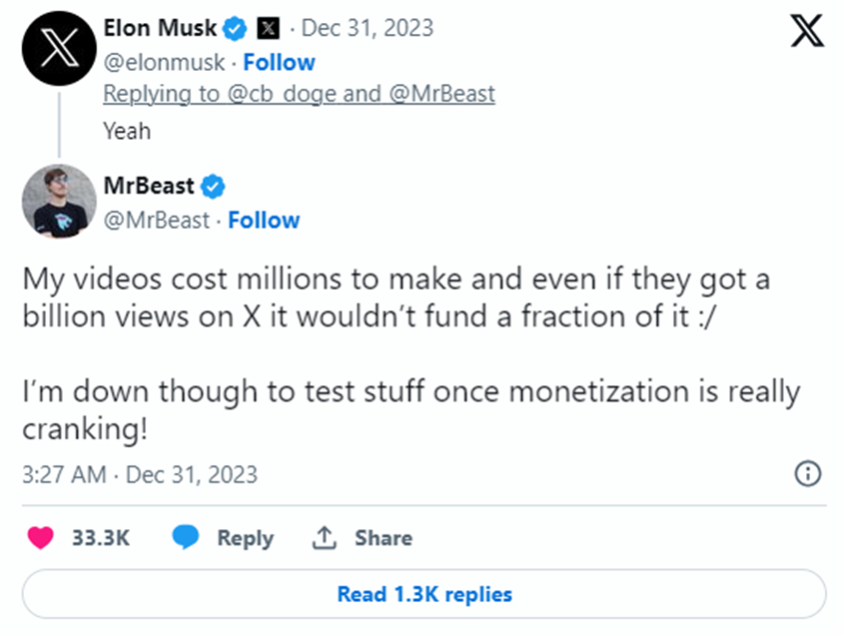Click the "Elon Musk" display name
The height and width of the screenshot is (636, 844).
tap(162, 28)
